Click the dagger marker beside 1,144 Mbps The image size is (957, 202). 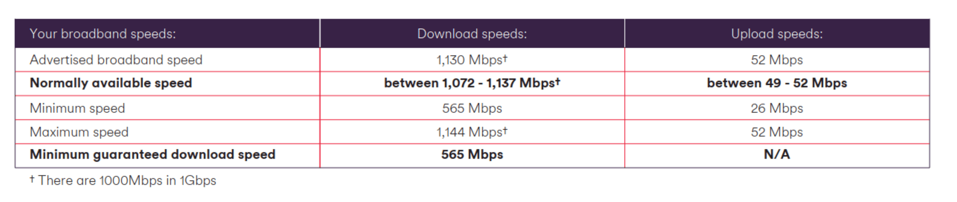[505, 130]
